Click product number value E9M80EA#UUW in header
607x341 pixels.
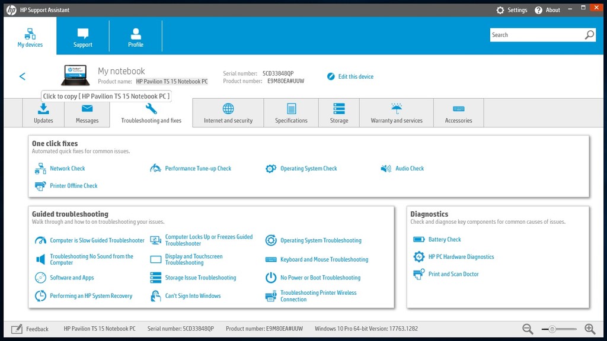tap(286, 81)
